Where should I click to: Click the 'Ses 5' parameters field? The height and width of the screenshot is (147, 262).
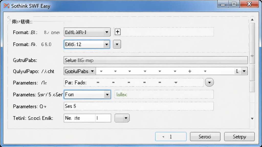click(x=138, y=106)
